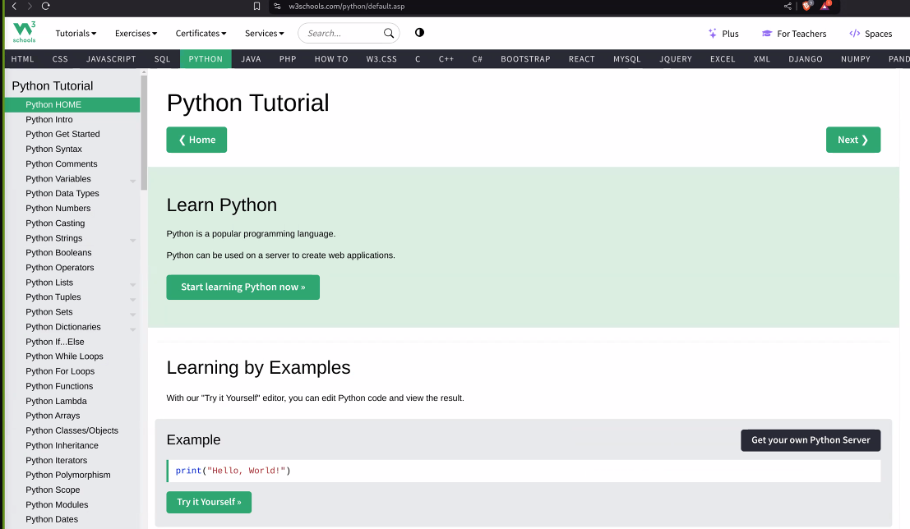Open the REACT tab

(x=581, y=58)
